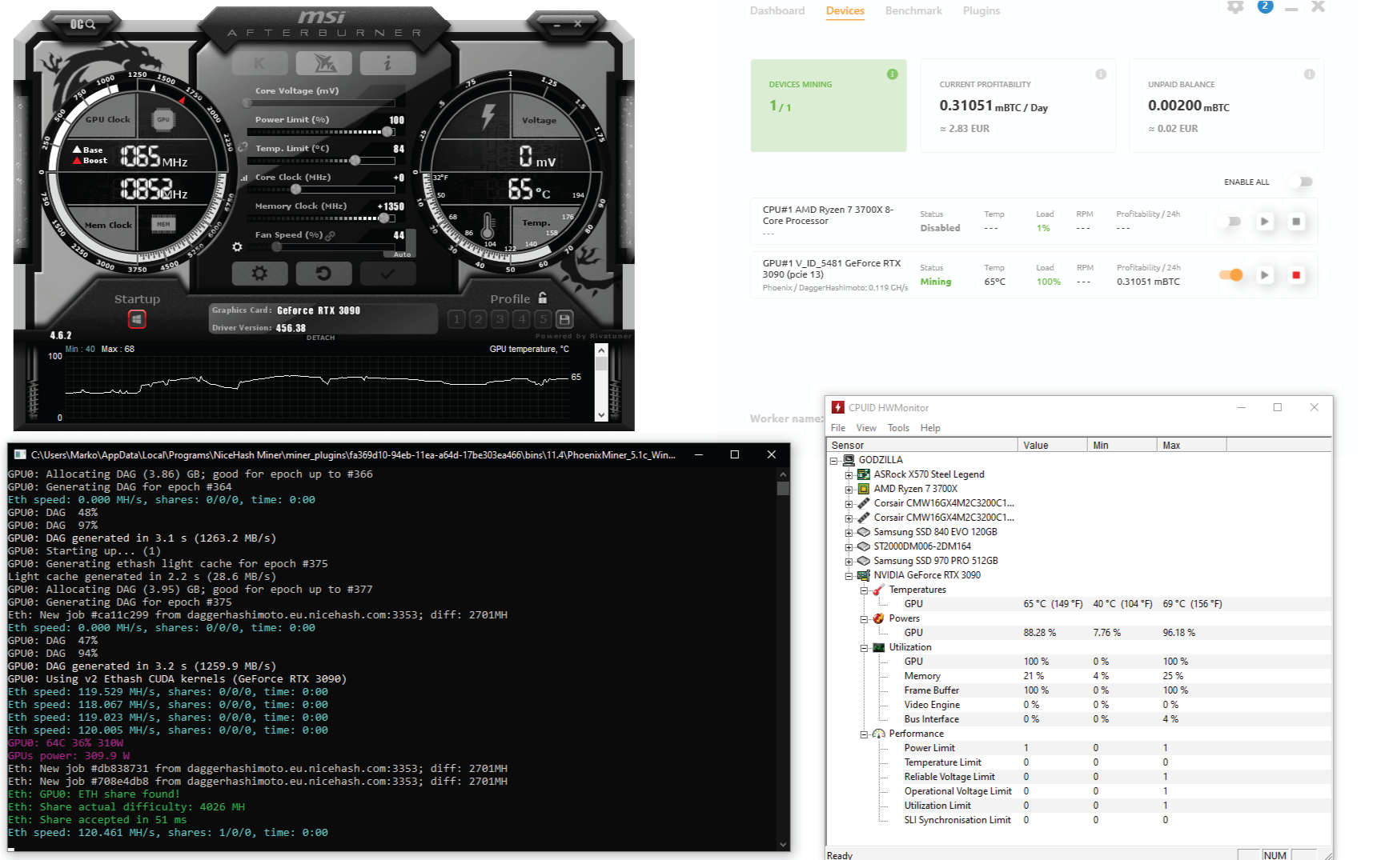Select Afterburner profile slot 5
Viewport: 1377px width, 860px height.
(x=543, y=319)
